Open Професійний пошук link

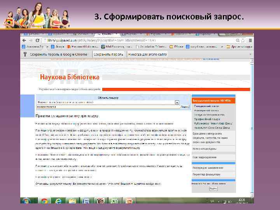point(207,119)
